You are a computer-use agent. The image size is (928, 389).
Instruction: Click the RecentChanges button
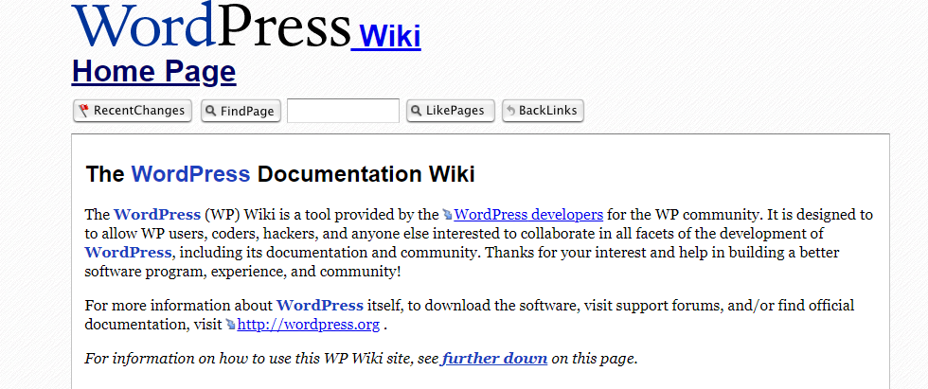[x=133, y=111]
